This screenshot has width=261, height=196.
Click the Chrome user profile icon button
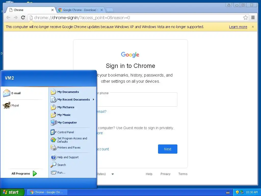point(229,5)
